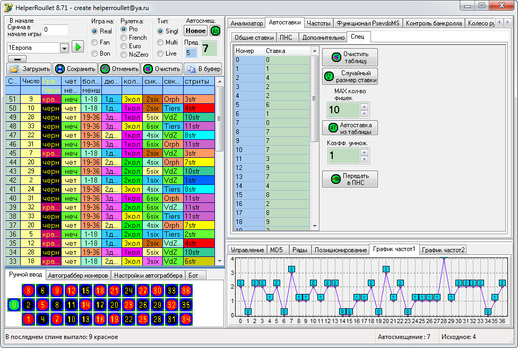The width and height of the screenshot is (518, 348).
Task: Click the Сумма в начале игры field
Action: tap(55, 30)
